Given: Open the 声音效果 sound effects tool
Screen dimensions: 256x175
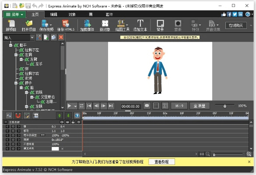Looking at the screenshot, I should click(x=212, y=23).
